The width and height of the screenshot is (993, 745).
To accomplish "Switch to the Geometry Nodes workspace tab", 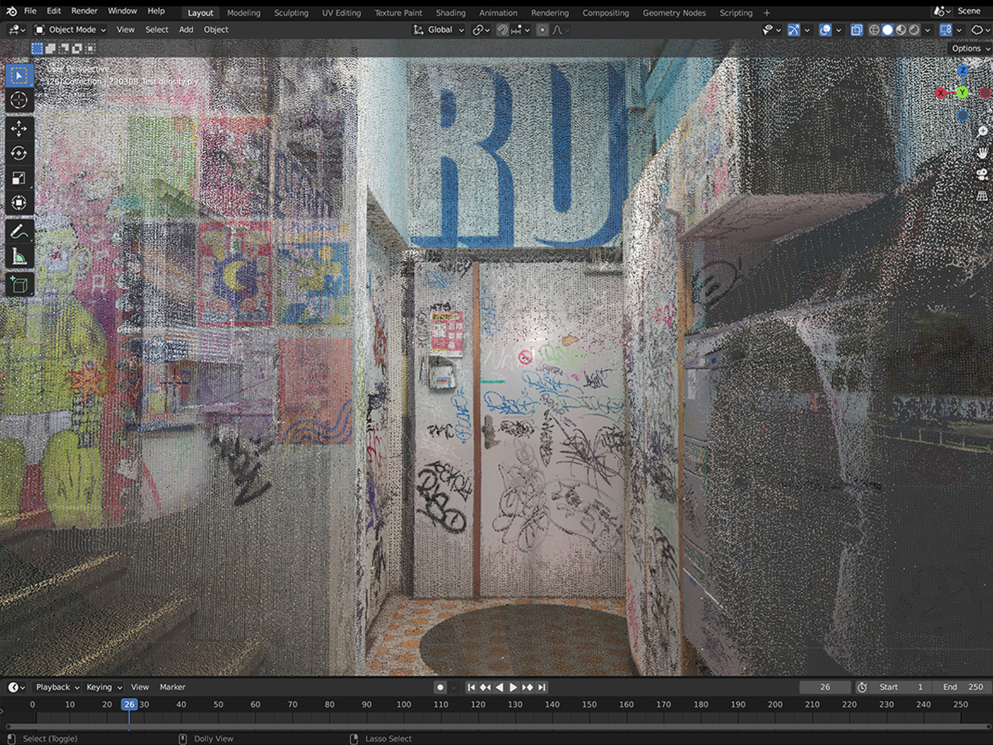I will (x=674, y=13).
